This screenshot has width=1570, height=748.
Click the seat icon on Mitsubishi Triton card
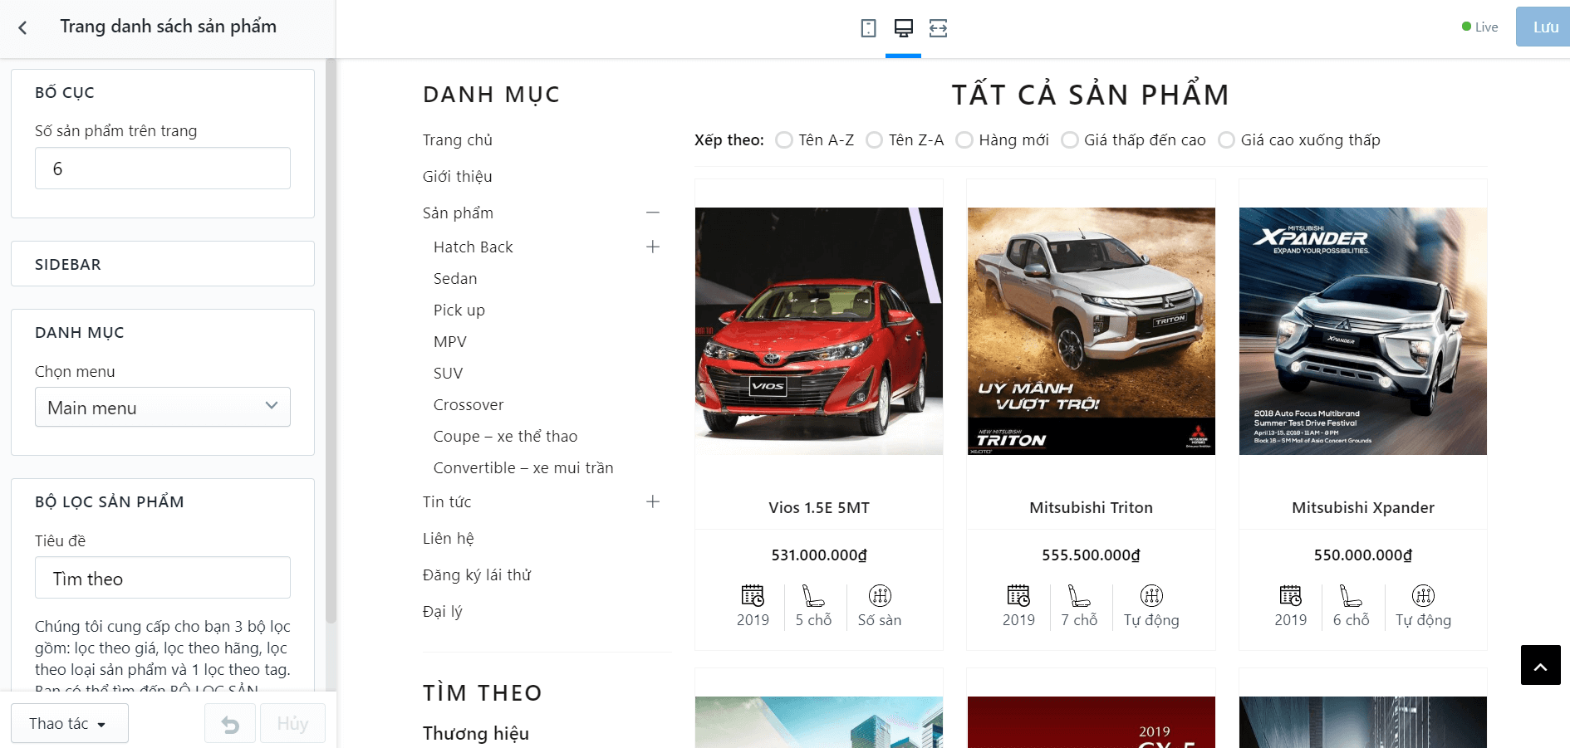(1079, 595)
